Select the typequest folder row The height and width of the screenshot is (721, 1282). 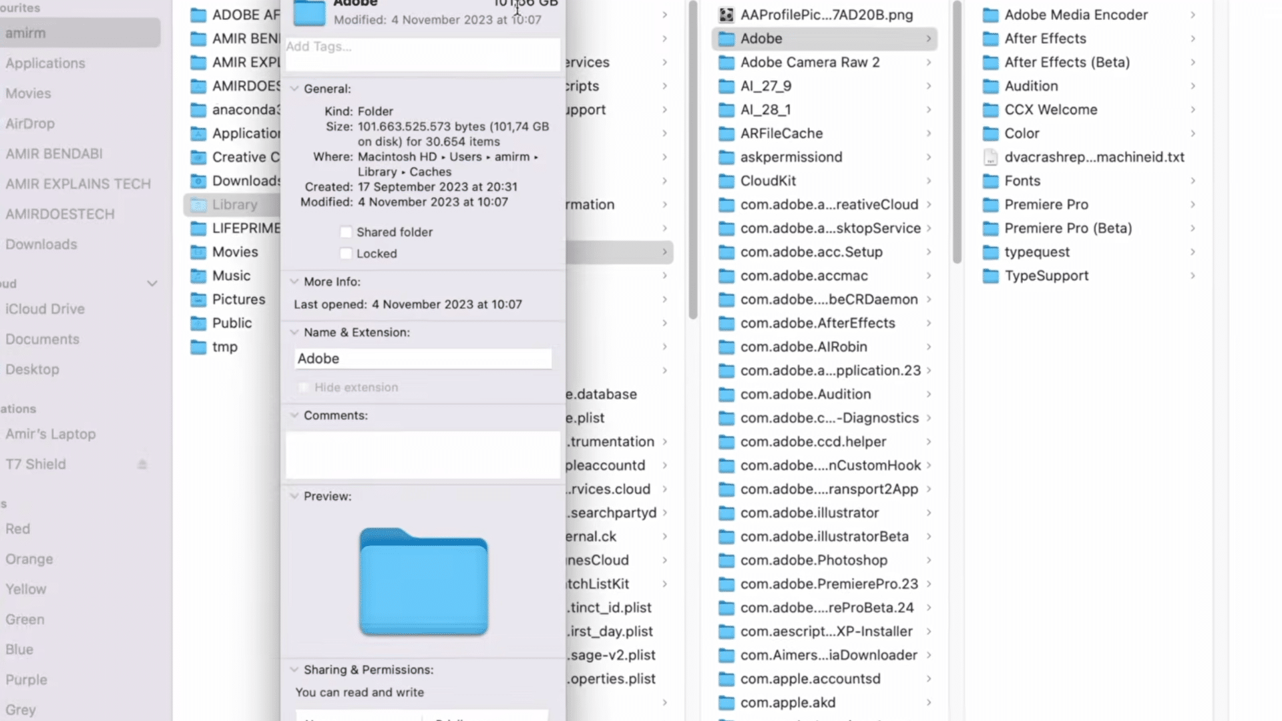1089,252
